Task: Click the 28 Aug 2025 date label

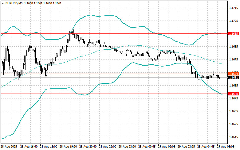Action: (x=9, y=147)
